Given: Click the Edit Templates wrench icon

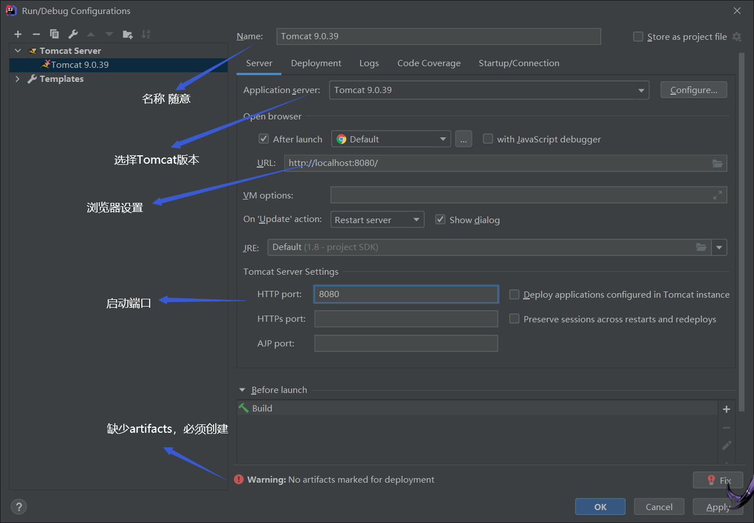Looking at the screenshot, I should coord(73,34).
